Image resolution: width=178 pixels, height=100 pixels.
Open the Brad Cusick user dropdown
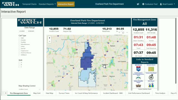(167, 4)
